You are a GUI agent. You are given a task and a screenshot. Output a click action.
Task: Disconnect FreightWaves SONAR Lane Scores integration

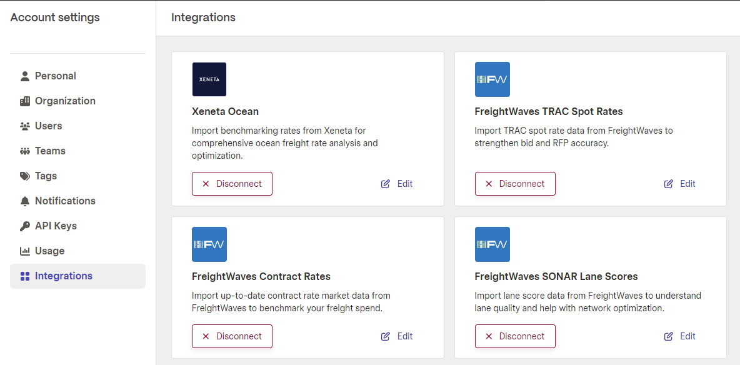click(515, 336)
